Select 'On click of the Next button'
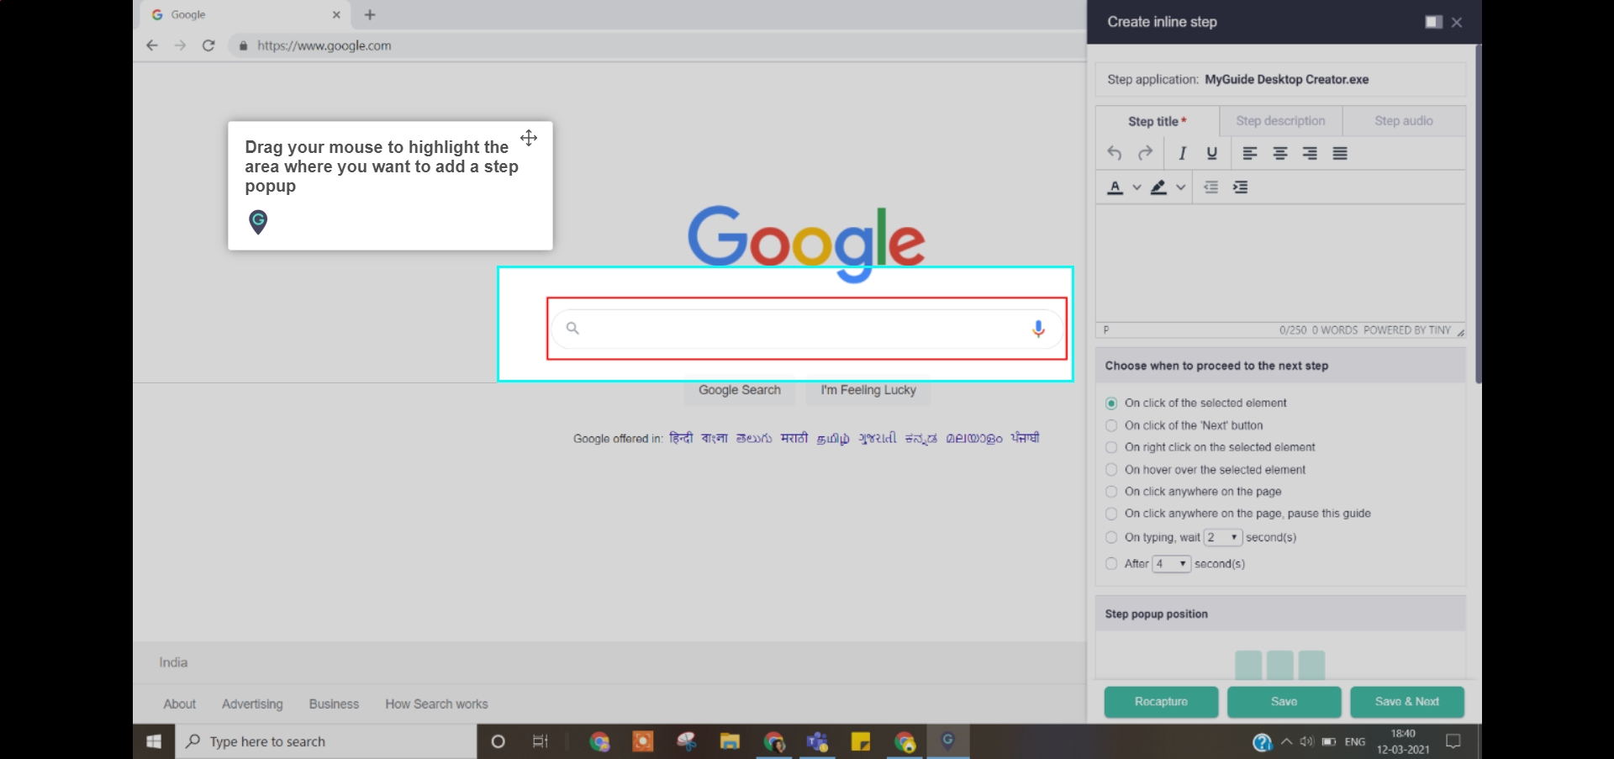The image size is (1614, 759). (x=1111, y=425)
